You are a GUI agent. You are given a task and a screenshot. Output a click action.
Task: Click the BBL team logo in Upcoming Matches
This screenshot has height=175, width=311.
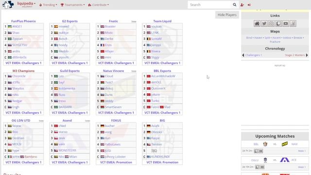[265, 144]
